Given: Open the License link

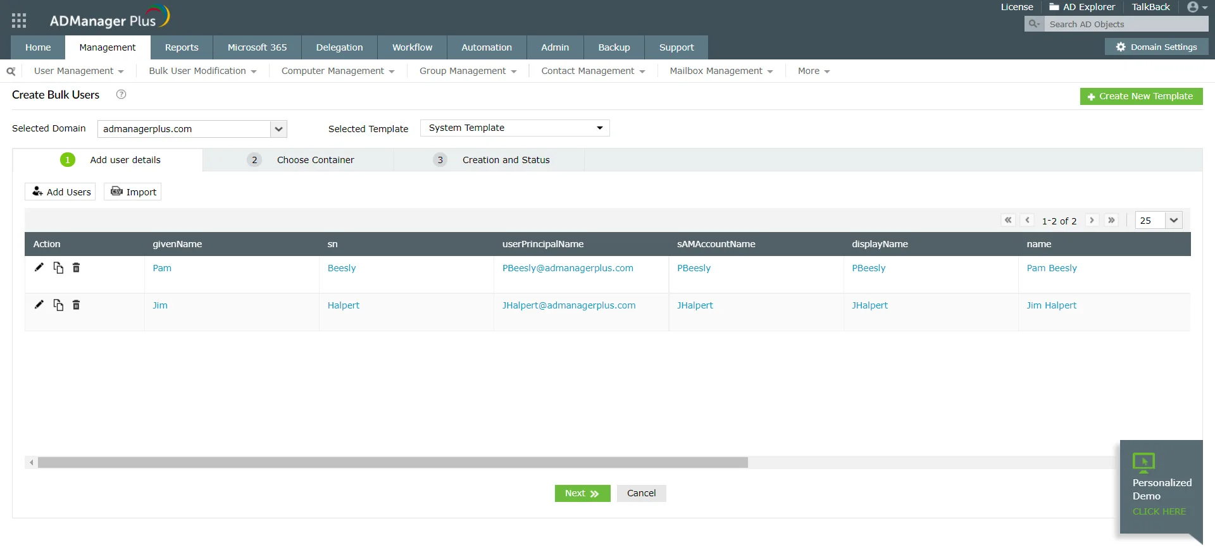Looking at the screenshot, I should (x=1017, y=7).
